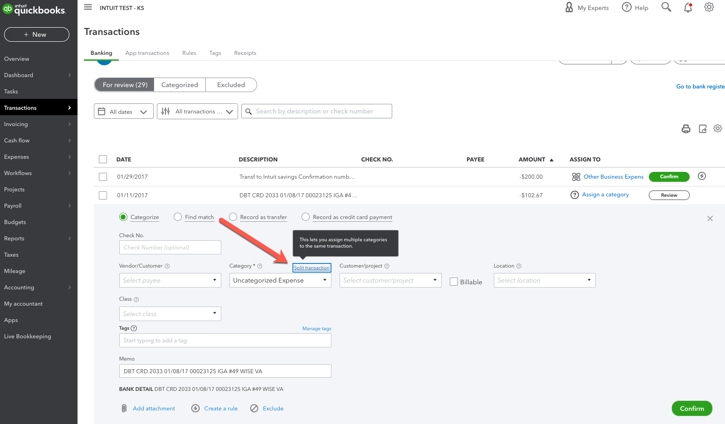Viewport: 725px width, 424px height.
Task: Open the Select location dropdown
Action: point(545,280)
